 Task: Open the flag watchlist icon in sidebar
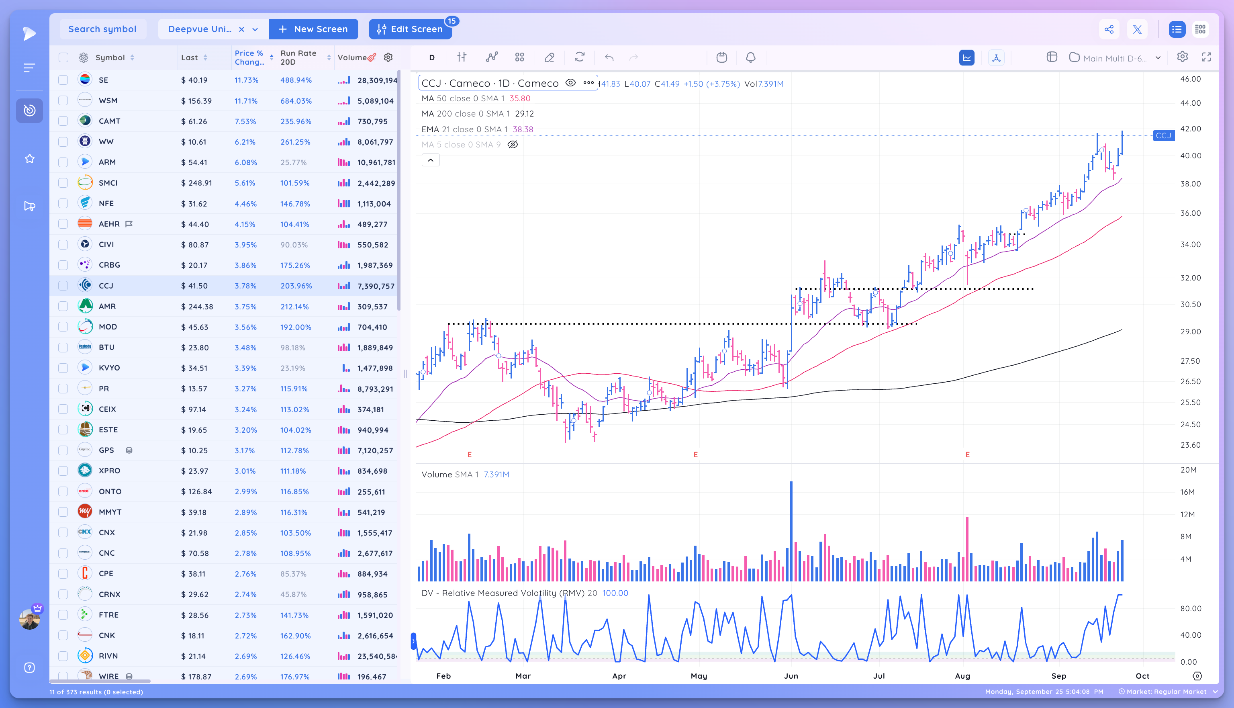(30, 206)
